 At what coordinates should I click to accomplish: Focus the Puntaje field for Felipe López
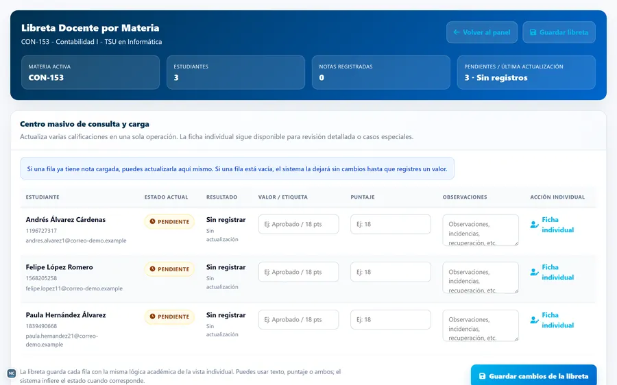point(390,272)
